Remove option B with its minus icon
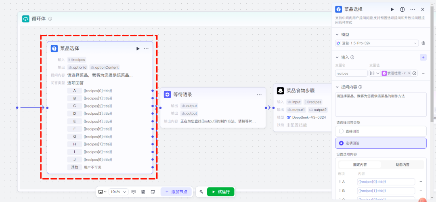 pos(421,191)
